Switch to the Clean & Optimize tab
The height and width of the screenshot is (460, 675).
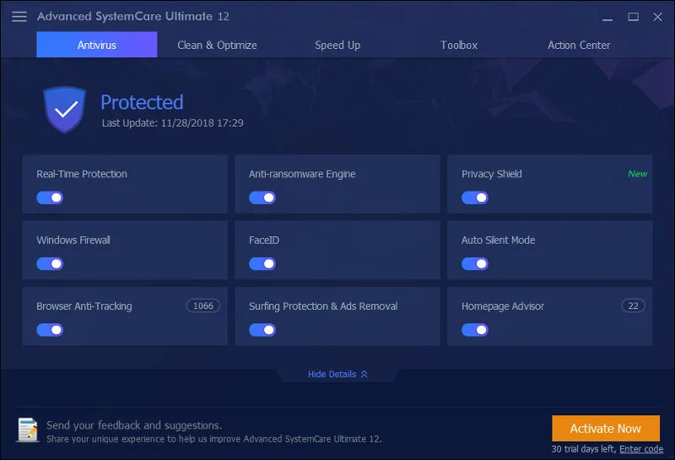click(217, 45)
